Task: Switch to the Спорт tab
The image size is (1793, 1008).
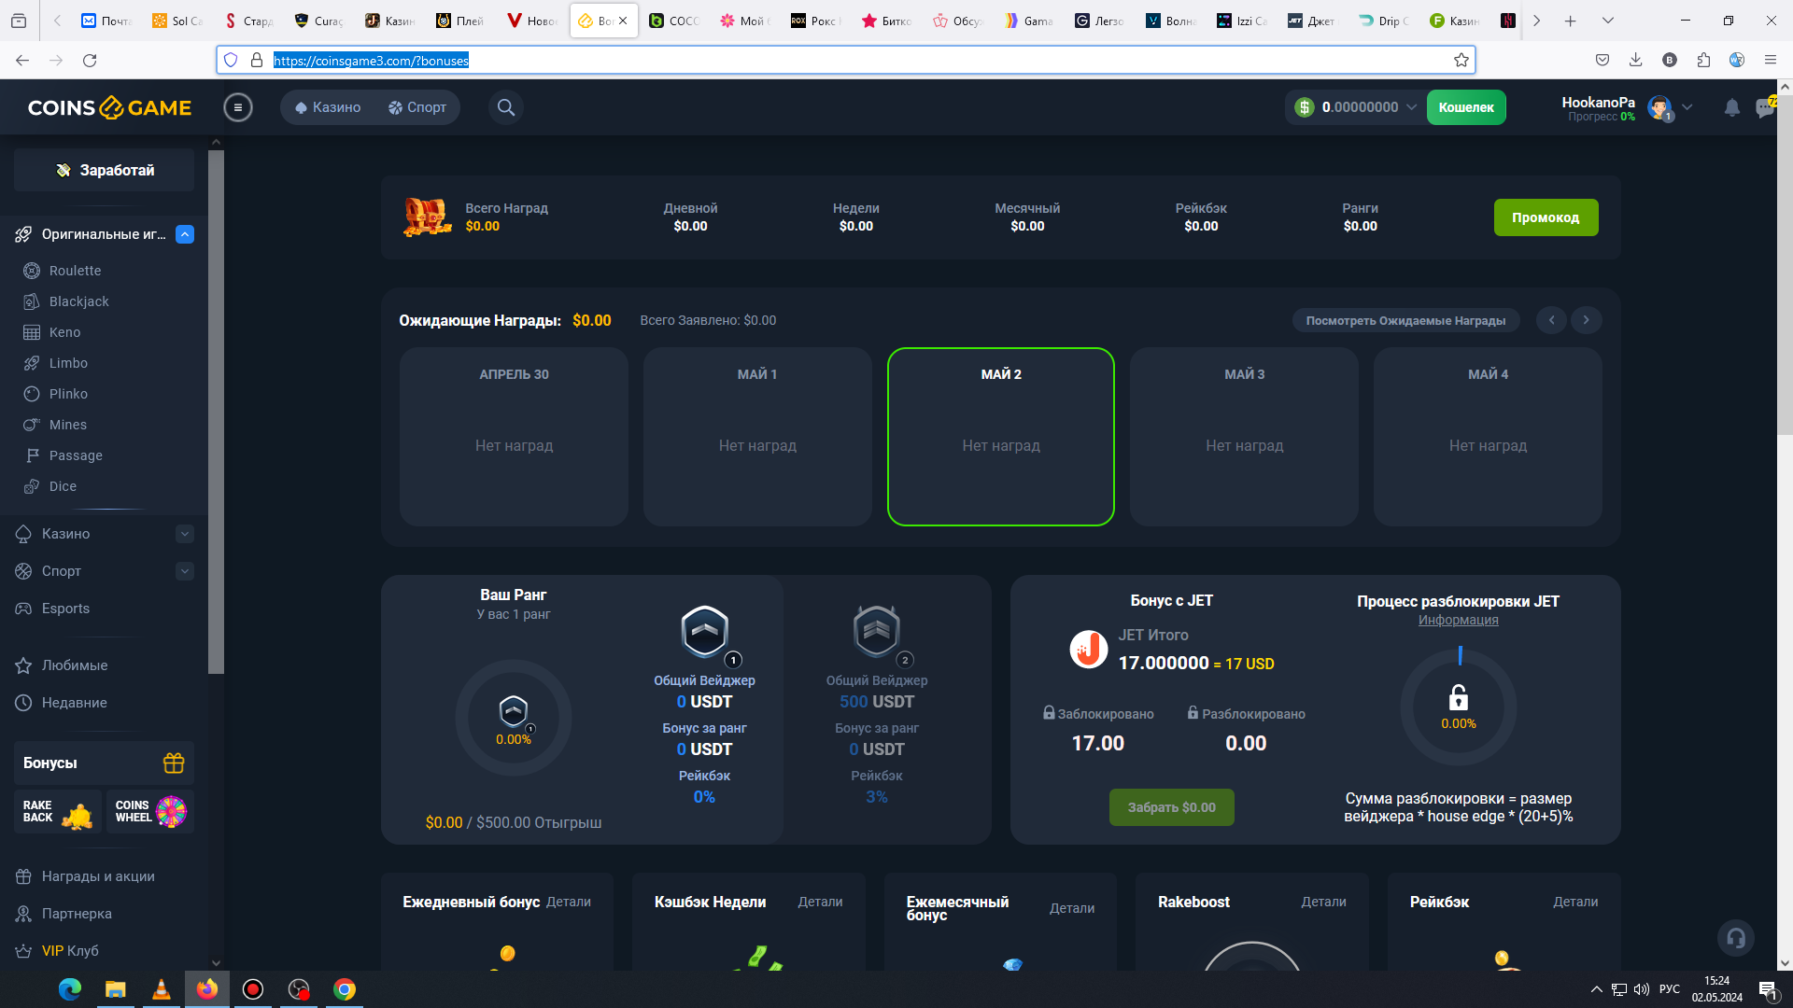Action: [x=417, y=107]
